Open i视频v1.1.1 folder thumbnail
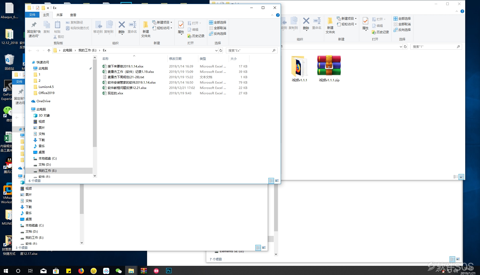The width and height of the screenshot is (480, 275). pos(299,68)
